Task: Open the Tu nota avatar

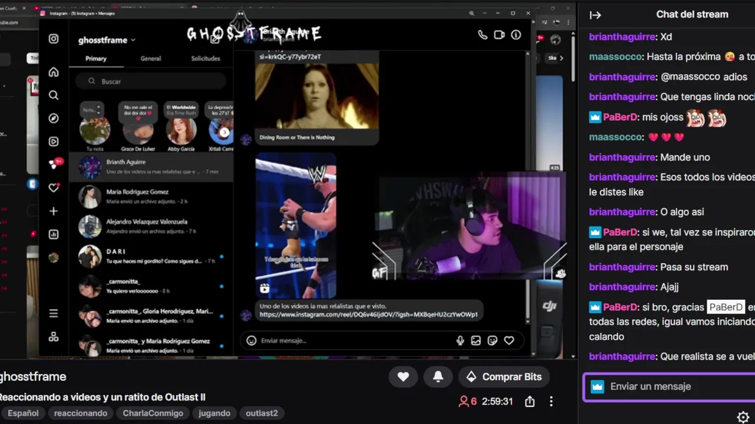Action: pyautogui.click(x=94, y=131)
